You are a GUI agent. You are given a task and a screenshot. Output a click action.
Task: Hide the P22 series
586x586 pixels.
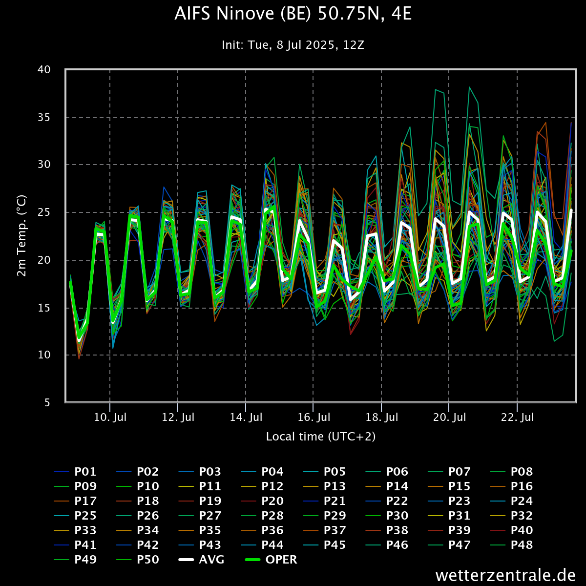[x=387, y=501]
